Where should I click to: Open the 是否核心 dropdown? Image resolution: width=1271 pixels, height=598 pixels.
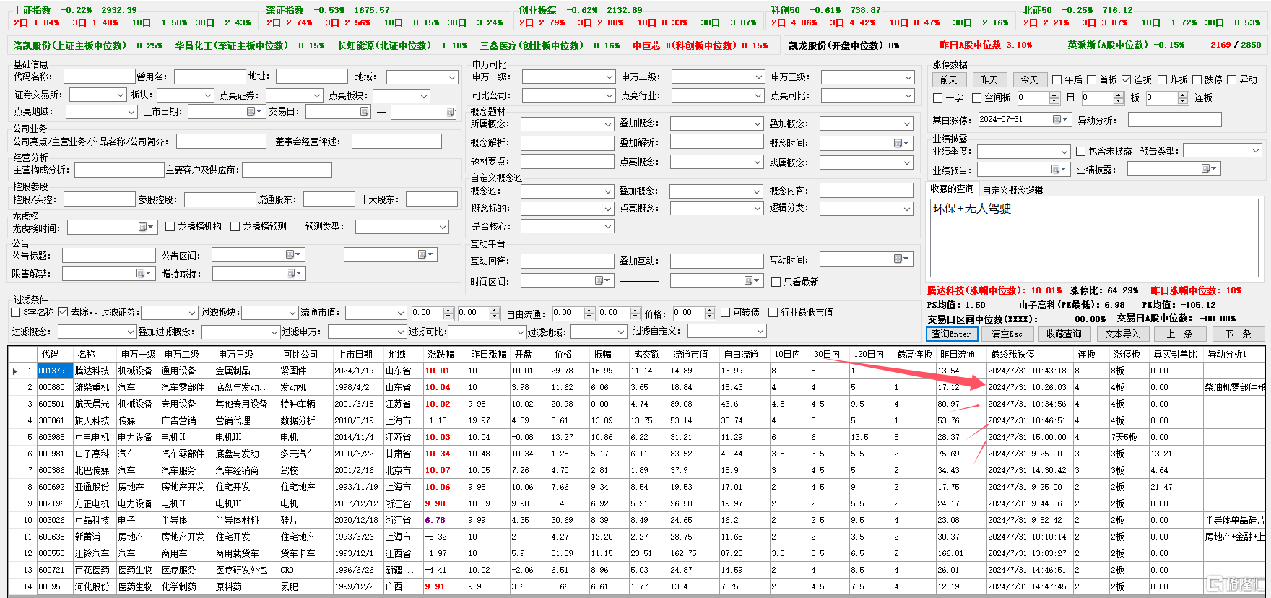pyautogui.click(x=608, y=226)
